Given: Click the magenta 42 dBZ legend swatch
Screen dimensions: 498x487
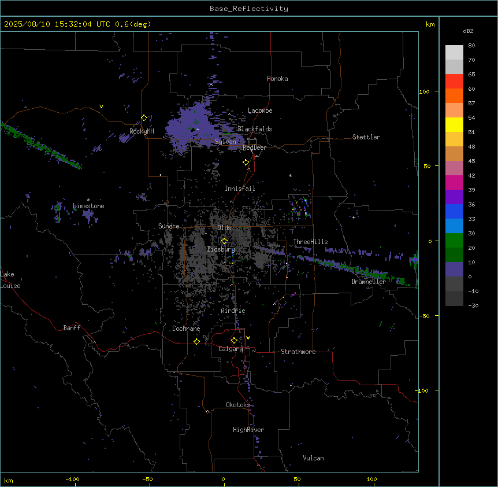Looking at the screenshot, I should 454,182.
